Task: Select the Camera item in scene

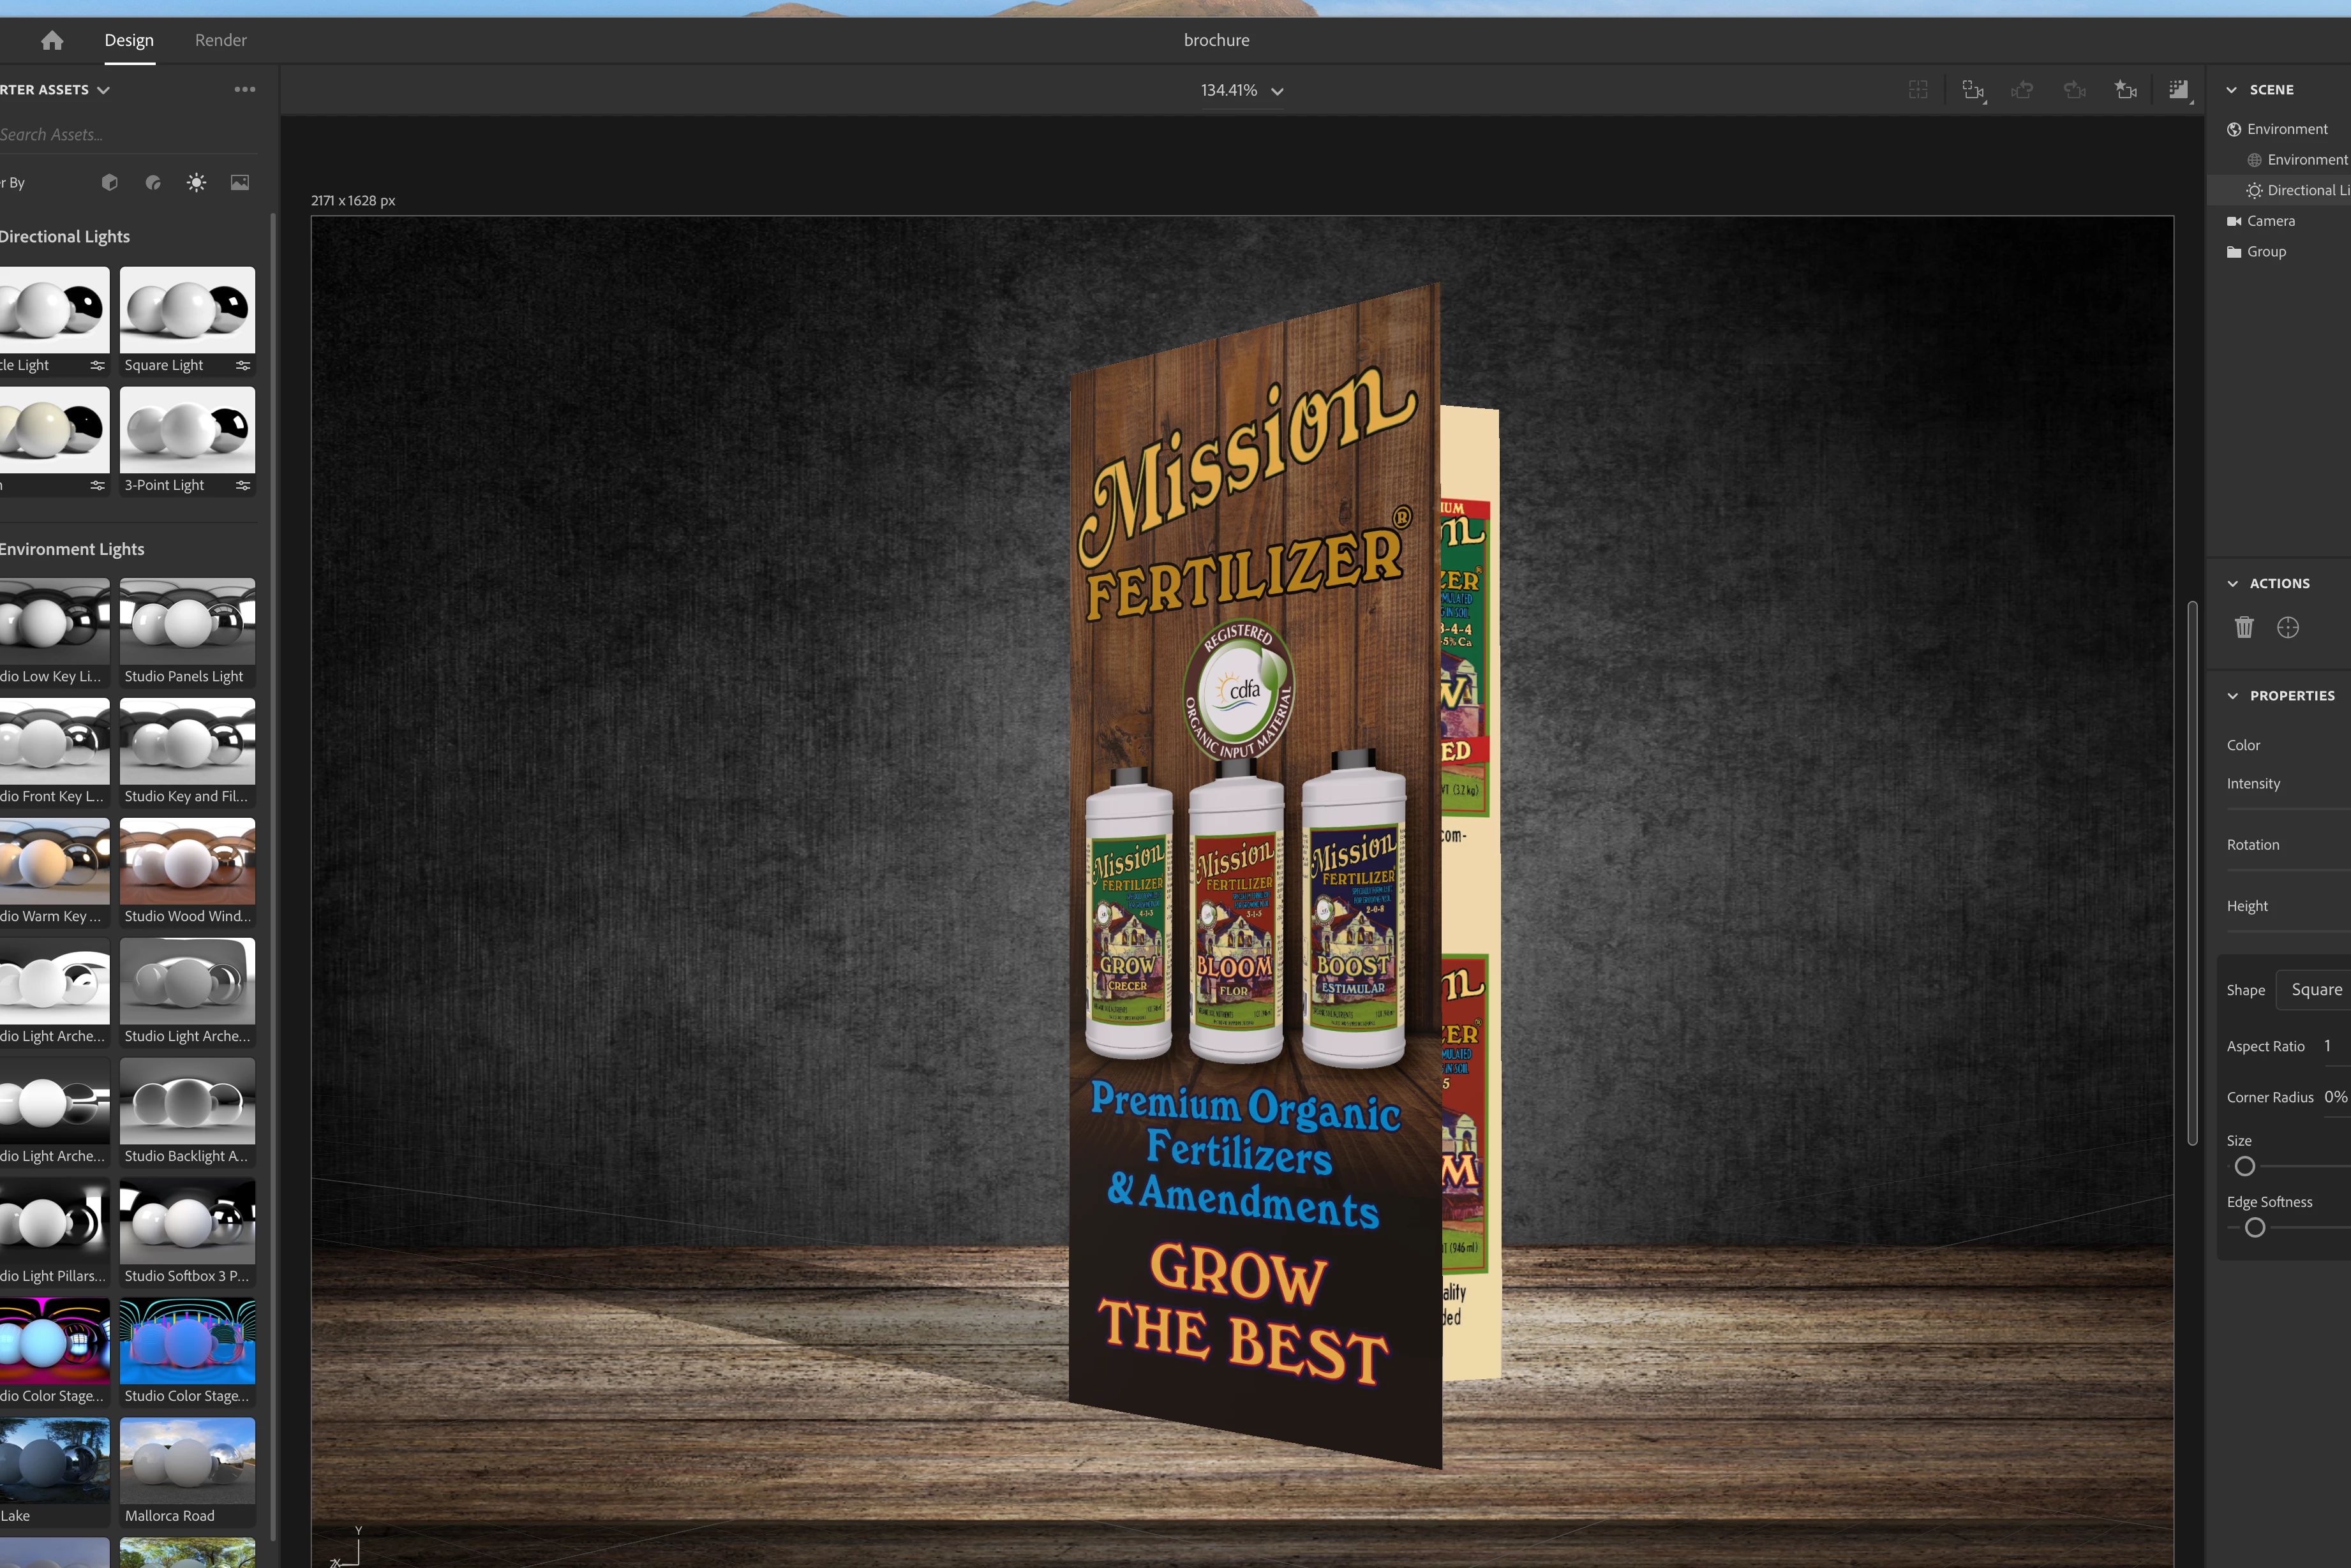Action: pyautogui.click(x=2270, y=221)
